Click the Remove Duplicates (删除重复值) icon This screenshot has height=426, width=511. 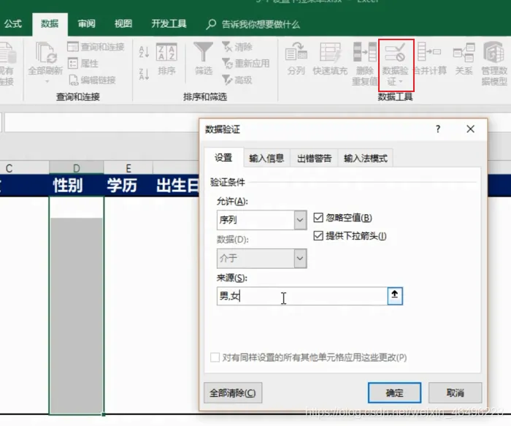coord(365,52)
